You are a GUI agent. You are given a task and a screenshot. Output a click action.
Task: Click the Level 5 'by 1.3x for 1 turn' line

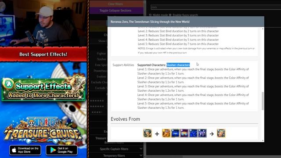(161, 108)
